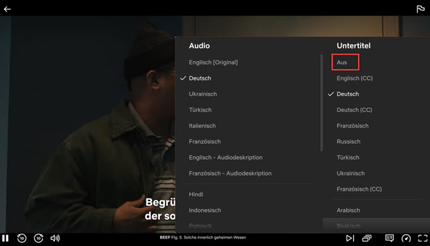This screenshot has width=430, height=246.
Task: Play the next episode
Action: 350,238
